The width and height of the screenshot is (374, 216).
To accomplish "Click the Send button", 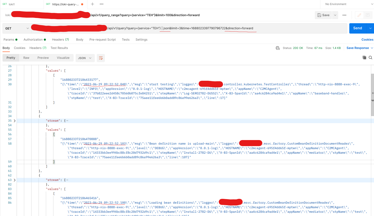I will 357,28.
